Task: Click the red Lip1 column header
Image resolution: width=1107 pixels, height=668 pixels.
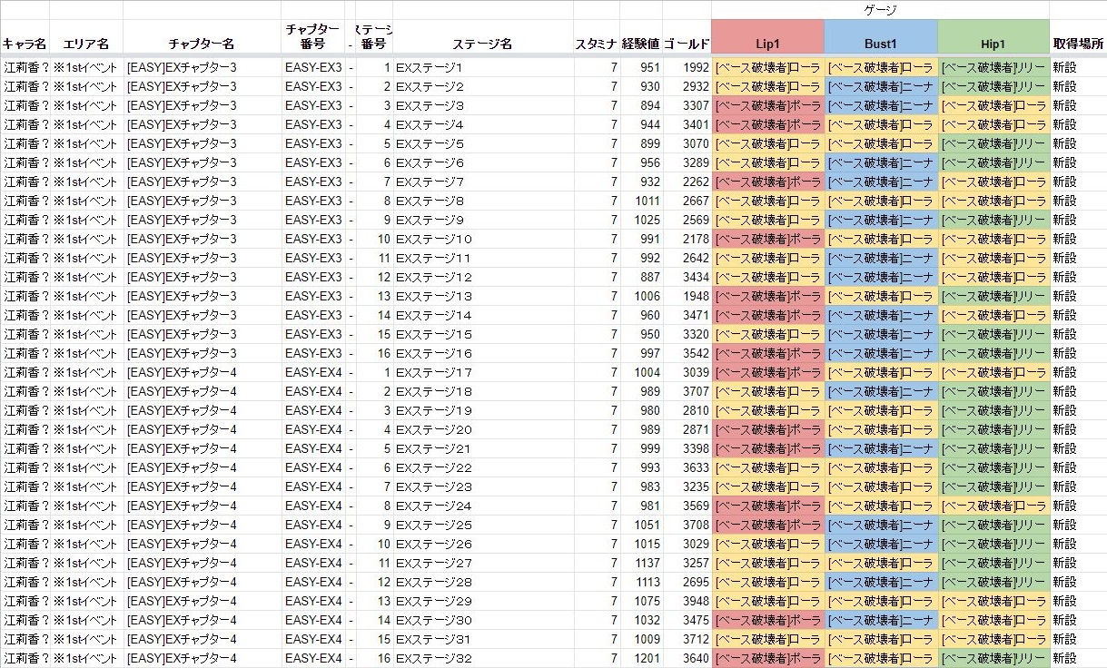Action: coord(767,44)
